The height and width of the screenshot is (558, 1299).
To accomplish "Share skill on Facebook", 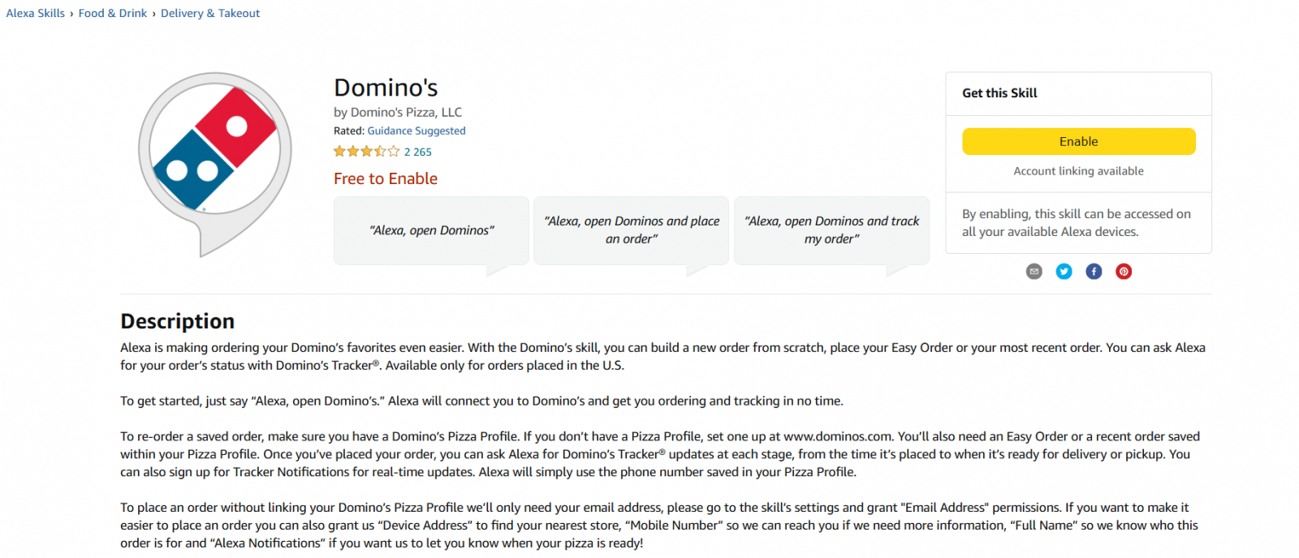I will [1094, 272].
